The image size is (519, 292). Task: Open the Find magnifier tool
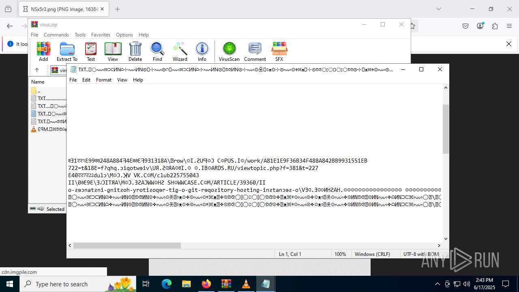tap(157, 52)
